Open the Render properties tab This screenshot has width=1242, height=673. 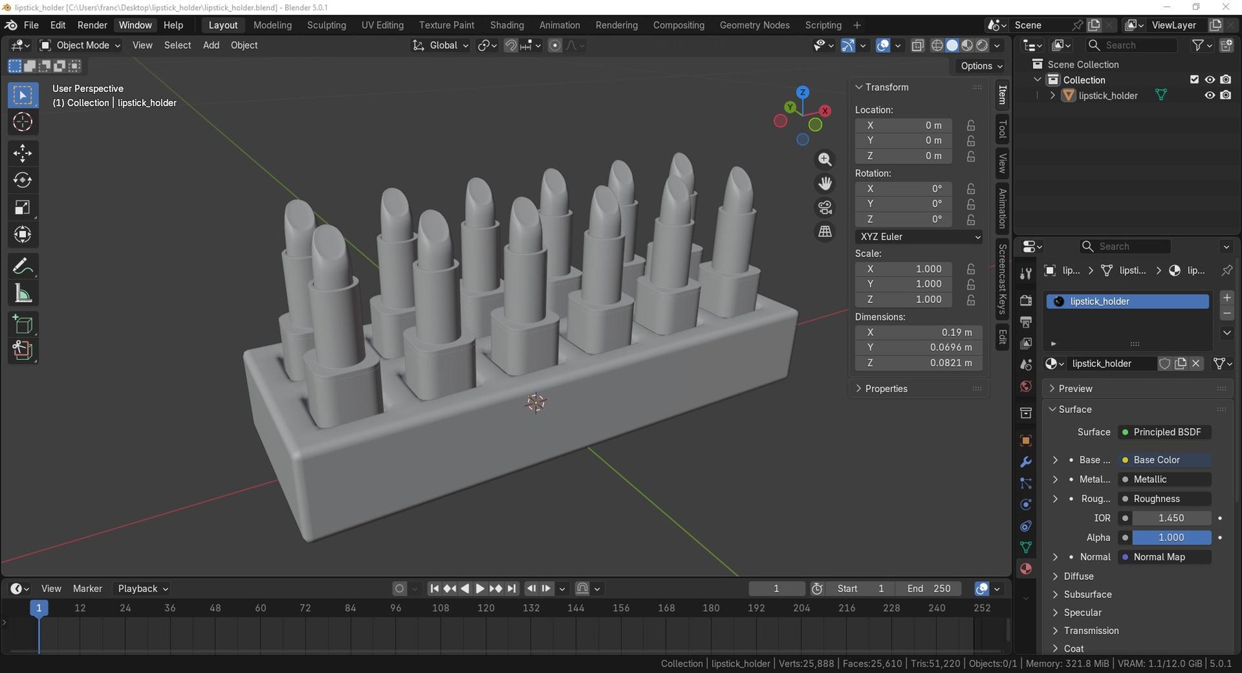[1025, 300]
